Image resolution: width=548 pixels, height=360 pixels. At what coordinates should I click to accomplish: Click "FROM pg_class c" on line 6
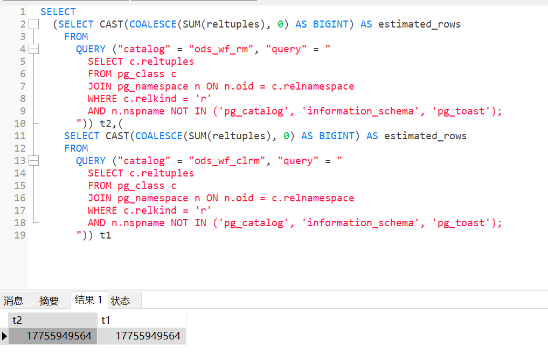point(132,74)
